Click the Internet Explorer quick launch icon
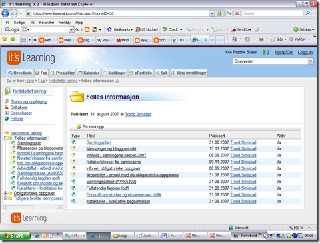This screenshot has width=320, height=243. [37, 236]
